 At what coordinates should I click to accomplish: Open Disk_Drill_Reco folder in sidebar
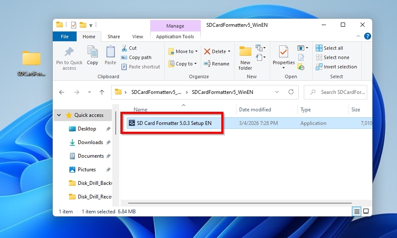(90, 197)
